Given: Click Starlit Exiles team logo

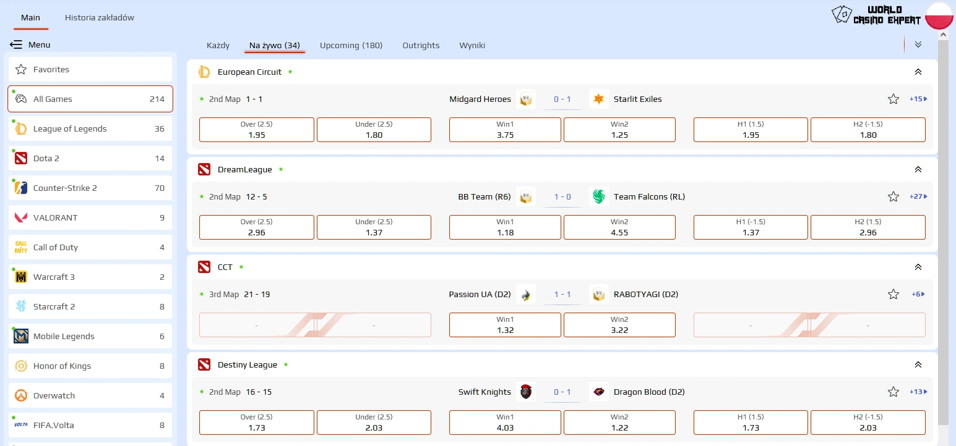Looking at the screenshot, I should pyautogui.click(x=599, y=99).
